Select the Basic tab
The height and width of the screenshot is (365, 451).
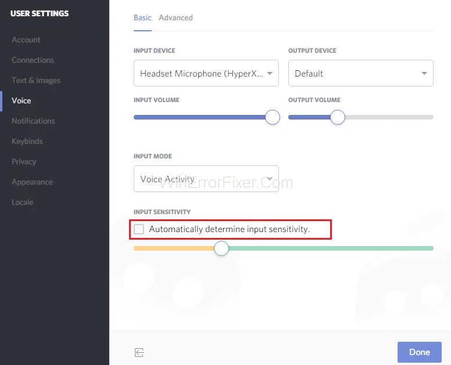pyautogui.click(x=142, y=18)
